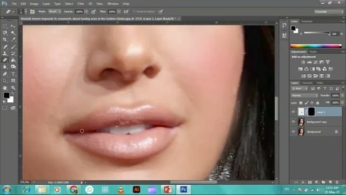Select the Eyedropper tool

(13, 40)
